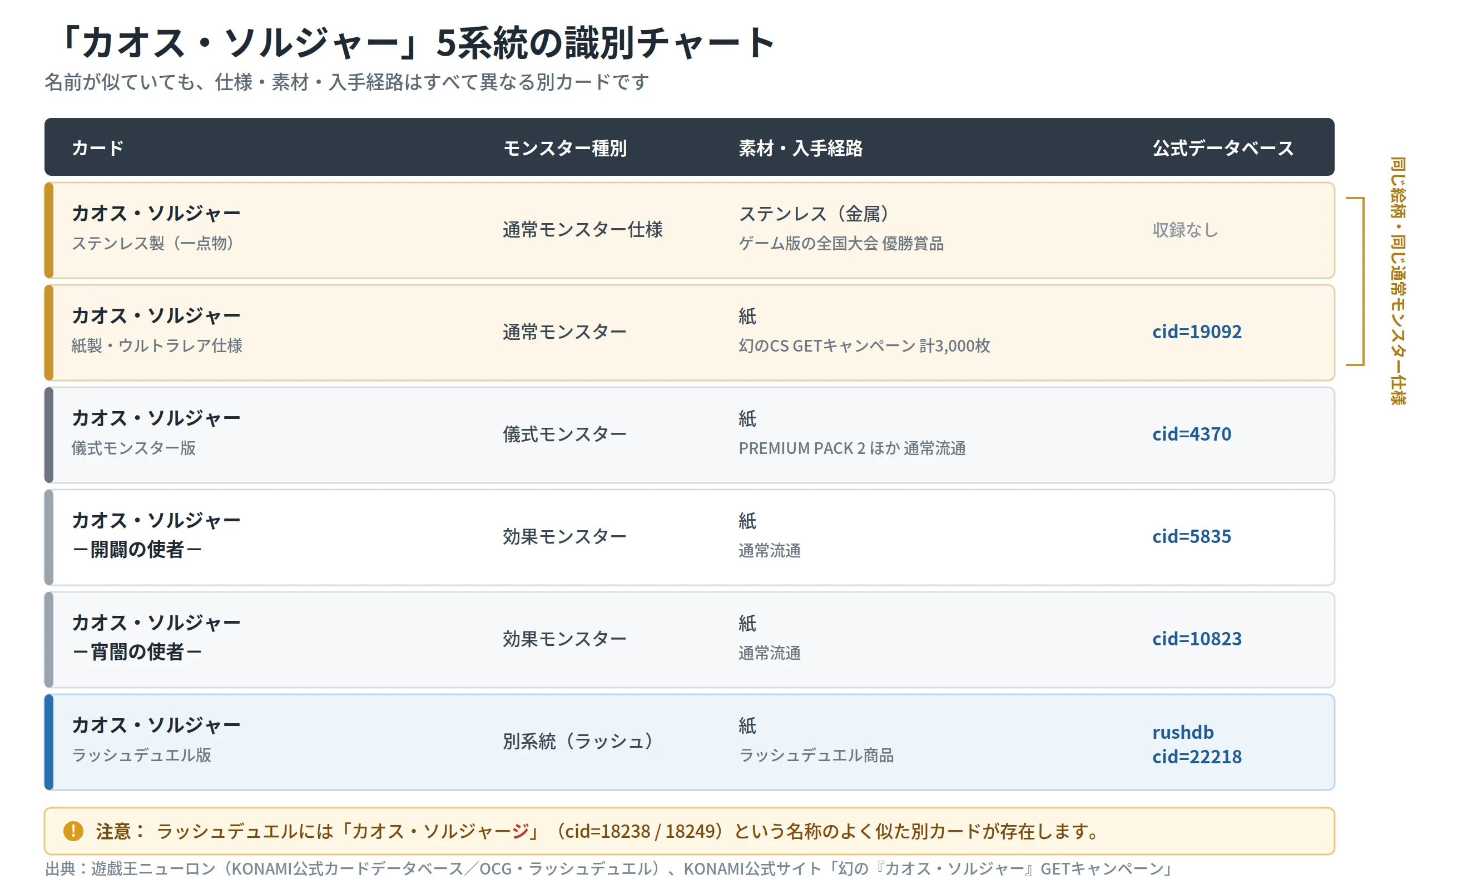Click the 儀式モンスター版 card subtitle

coord(133,448)
